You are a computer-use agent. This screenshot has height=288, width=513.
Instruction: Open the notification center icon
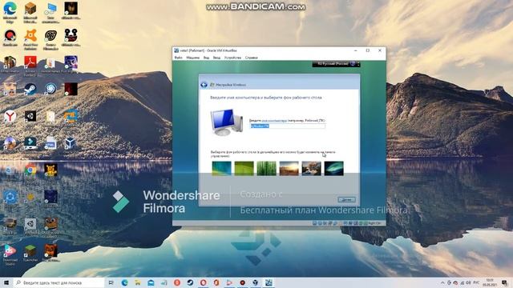[504, 282]
